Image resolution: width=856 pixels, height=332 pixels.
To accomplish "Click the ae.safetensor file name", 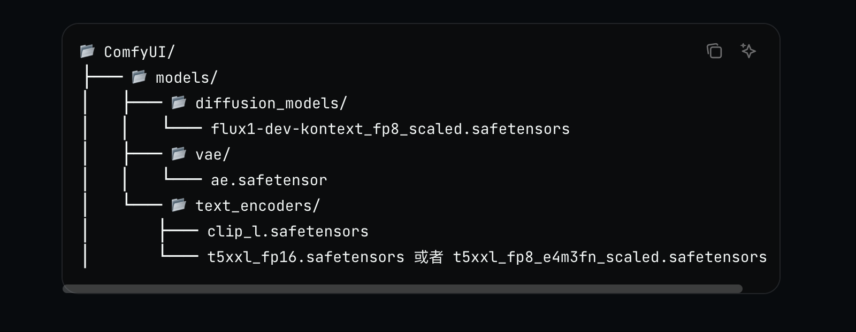I will (269, 180).
